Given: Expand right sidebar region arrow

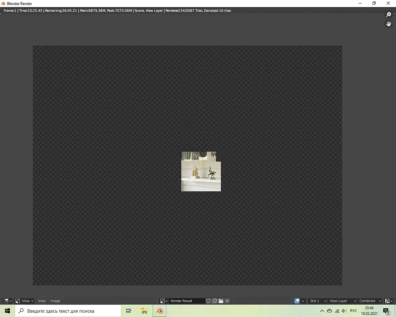Looking at the screenshot, I should pos(394,14).
